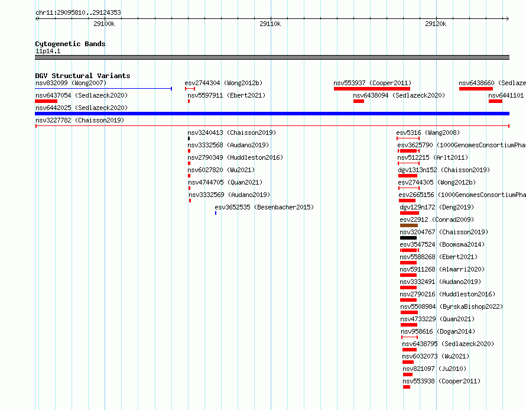Select nsv553938 (Cooper2011) variant
Viewport: 526px width, 410px height.
click(x=441, y=381)
